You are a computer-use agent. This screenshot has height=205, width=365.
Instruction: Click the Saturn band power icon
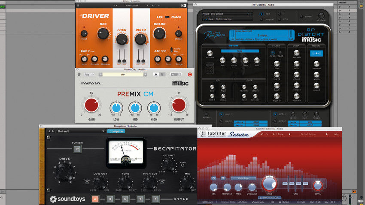213,178
